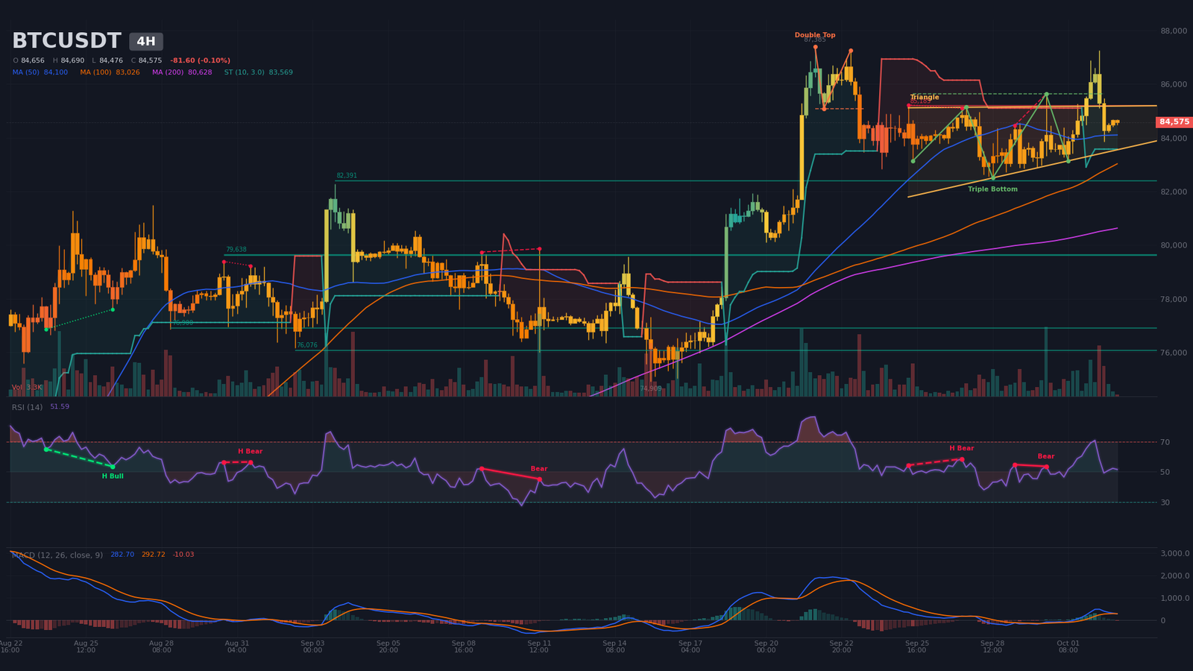1193x671 pixels.
Task: Click the 74,909 low price label
Action: coord(650,388)
